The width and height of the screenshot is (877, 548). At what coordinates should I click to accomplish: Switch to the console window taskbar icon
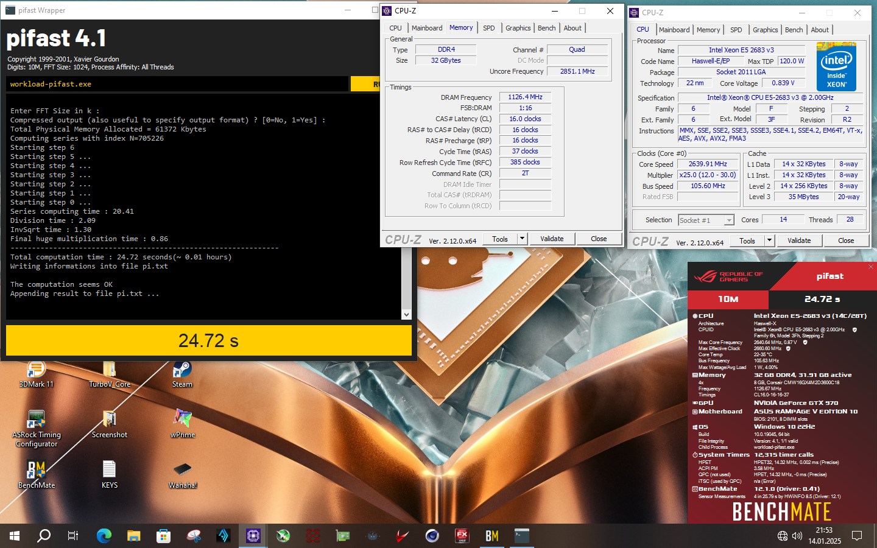(522, 536)
